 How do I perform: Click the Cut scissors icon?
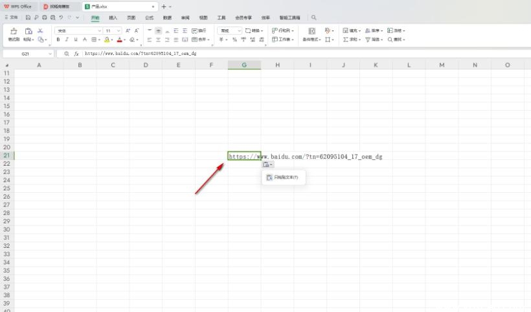[40, 31]
